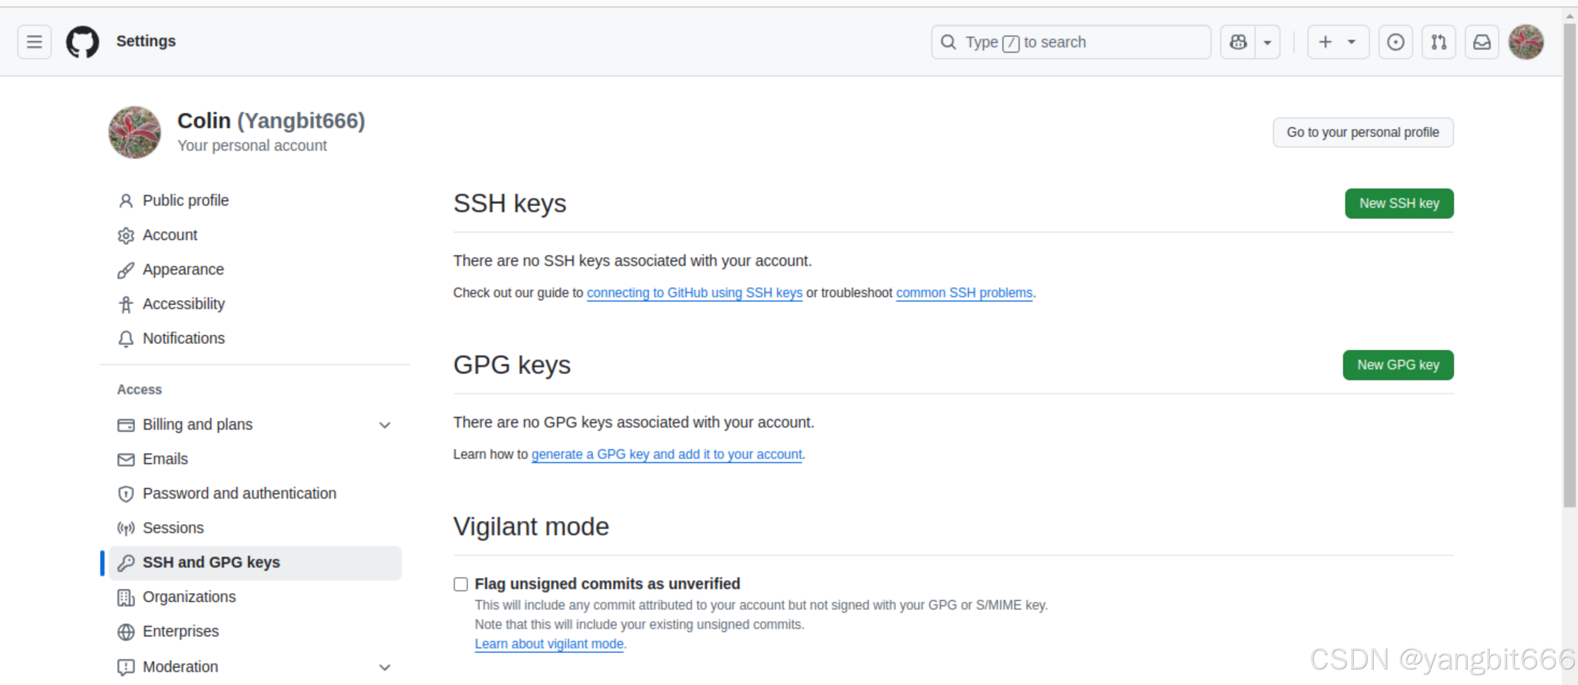Viewport: 1578px width, 685px height.
Task: Click the plus create-new icon
Action: click(x=1325, y=41)
